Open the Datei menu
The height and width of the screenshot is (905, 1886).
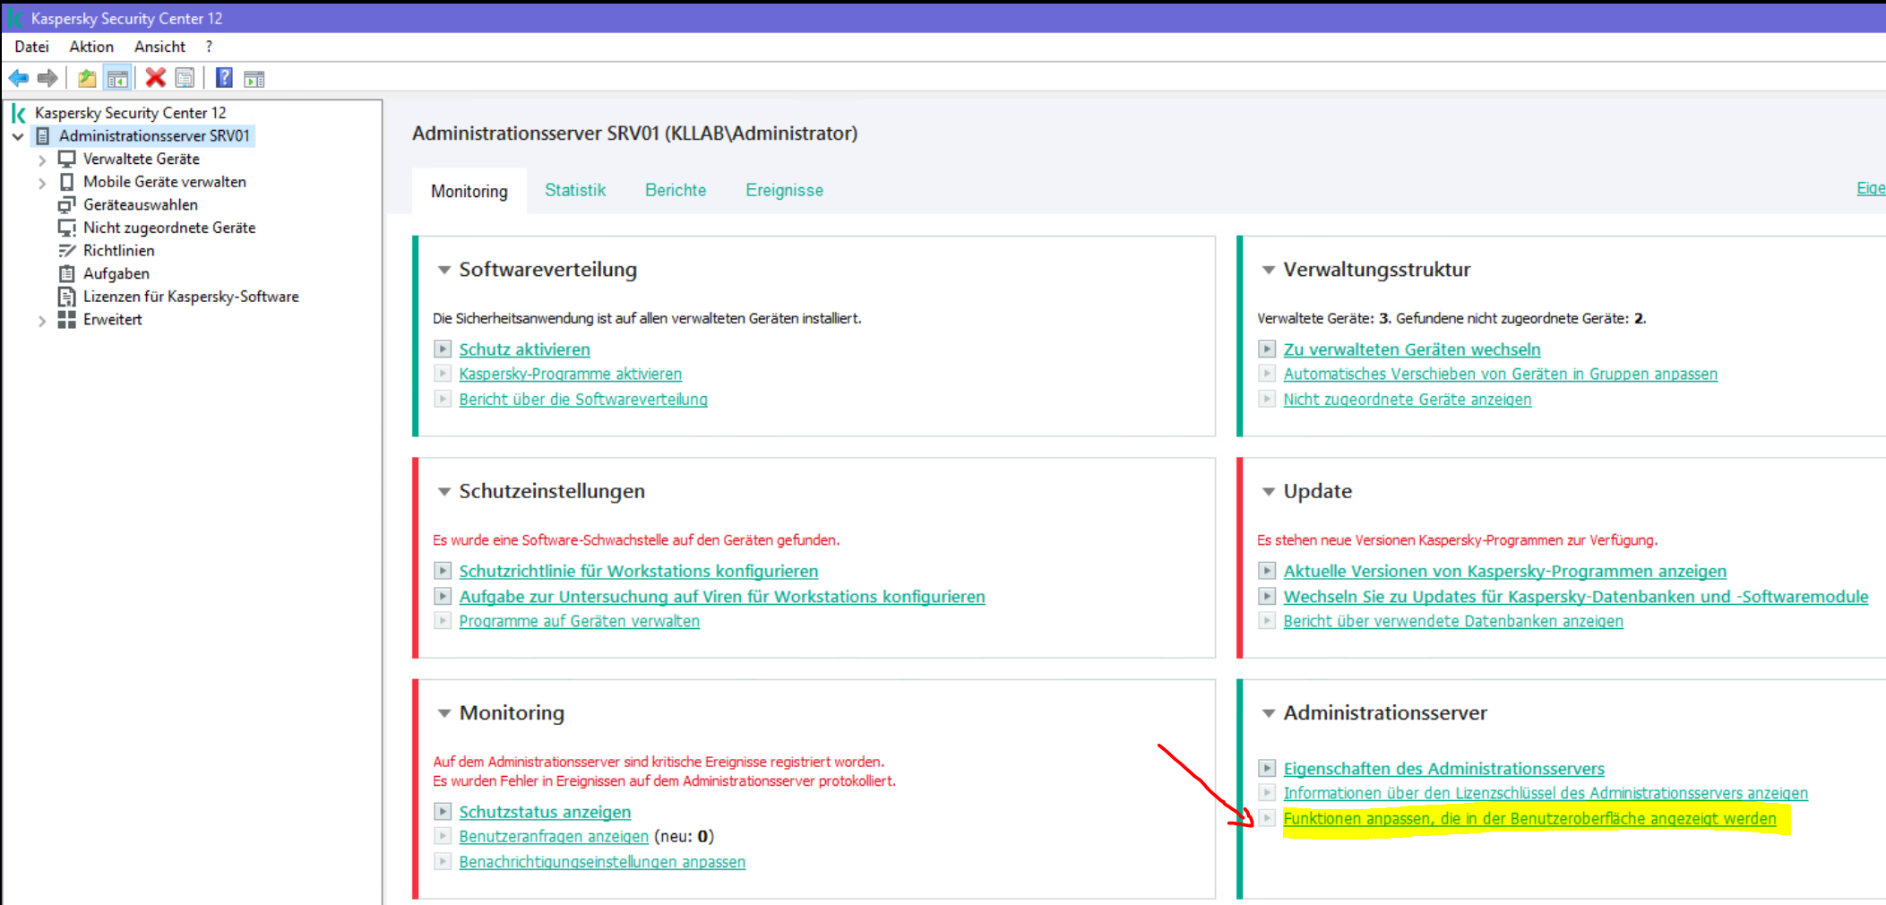(x=32, y=47)
